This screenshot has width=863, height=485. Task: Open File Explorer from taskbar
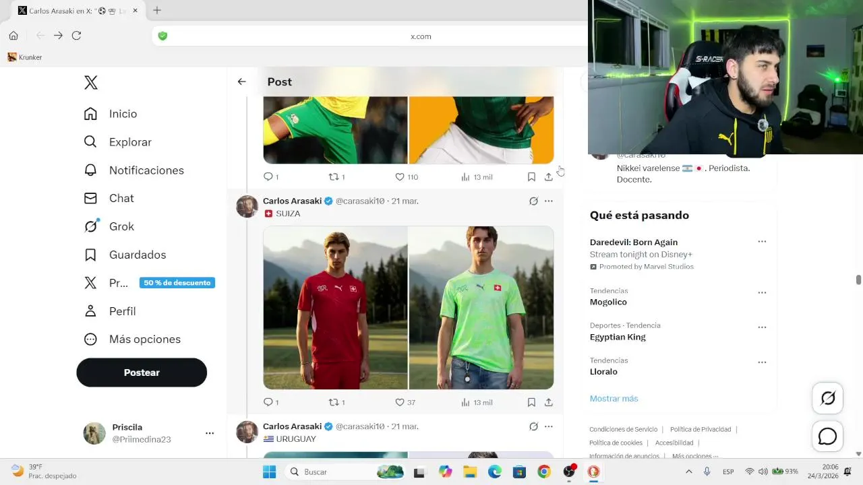coord(470,472)
